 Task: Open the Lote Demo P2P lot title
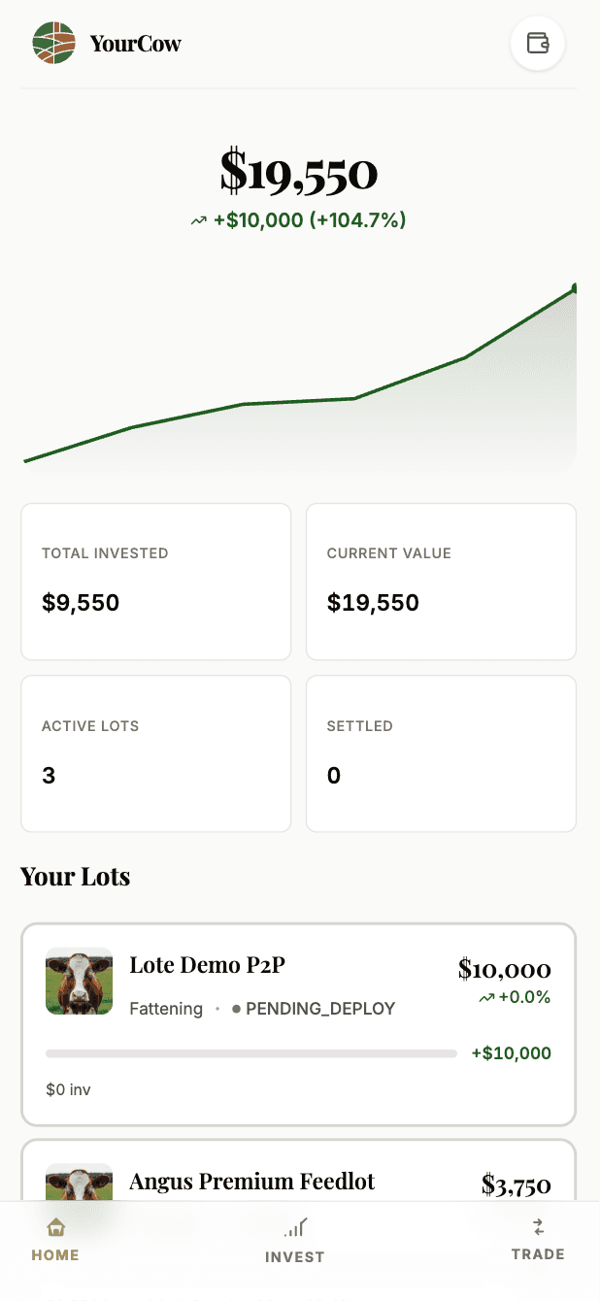pos(208,965)
